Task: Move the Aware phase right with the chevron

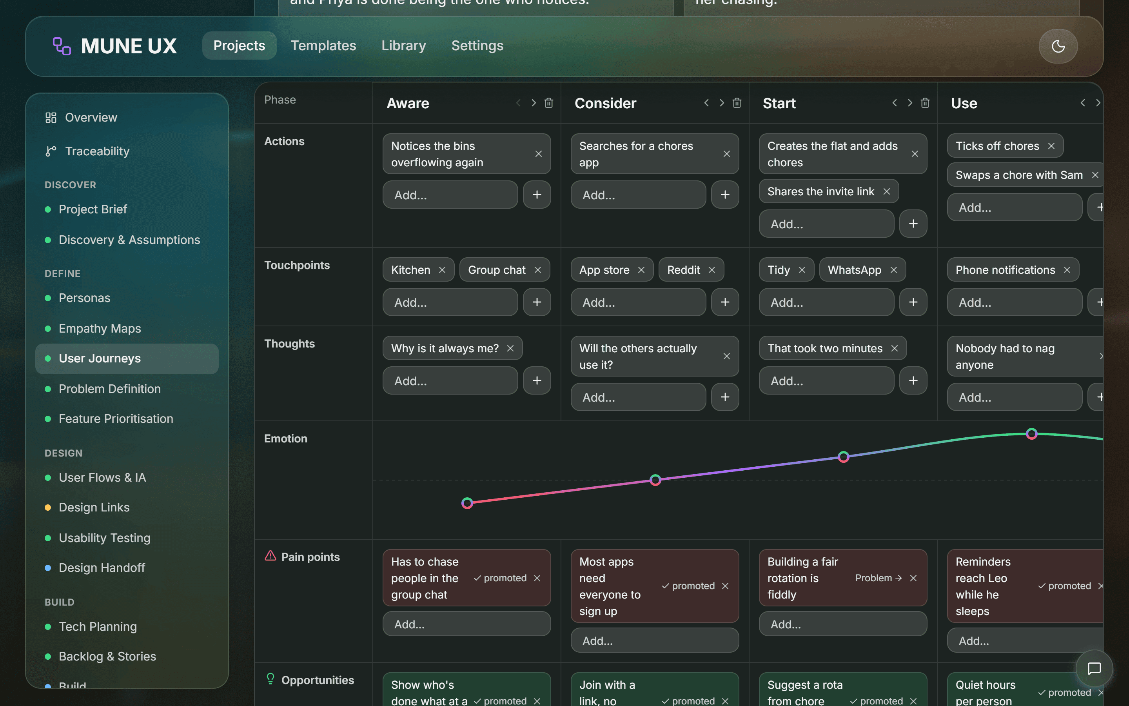Action: pyautogui.click(x=533, y=103)
